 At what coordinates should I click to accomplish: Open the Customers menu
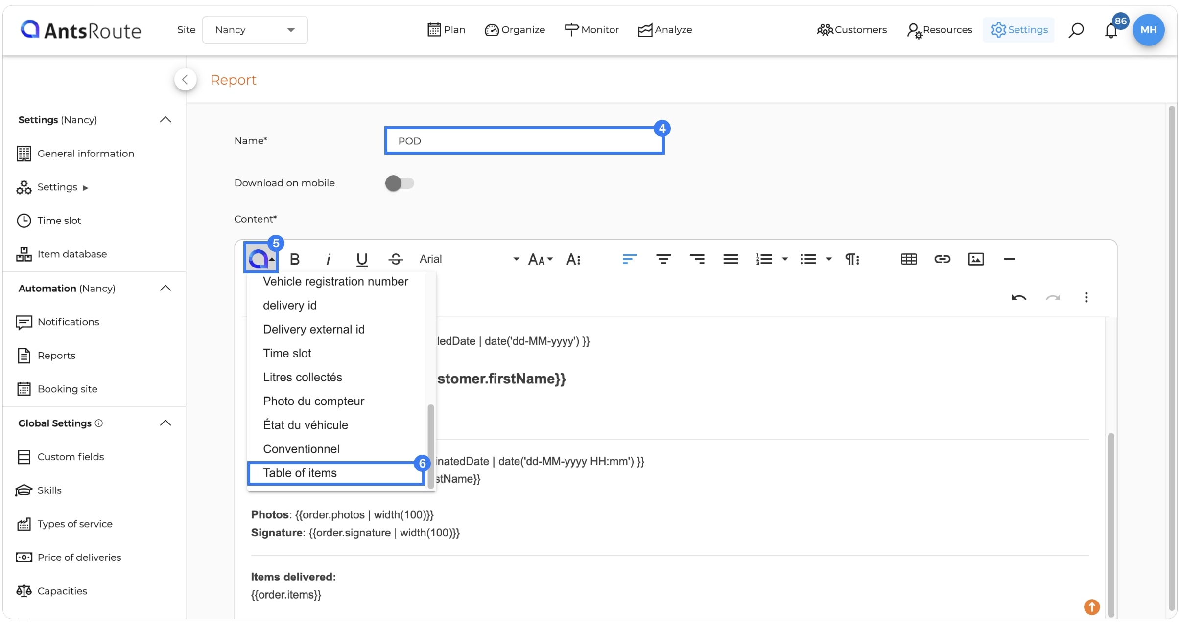coord(851,30)
